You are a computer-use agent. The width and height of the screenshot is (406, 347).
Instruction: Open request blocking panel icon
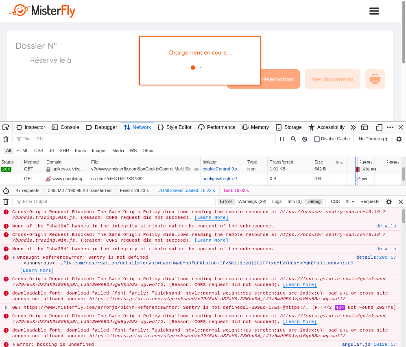[x=305, y=139]
